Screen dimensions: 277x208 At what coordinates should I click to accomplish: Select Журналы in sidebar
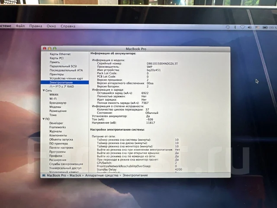click(x=56, y=131)
